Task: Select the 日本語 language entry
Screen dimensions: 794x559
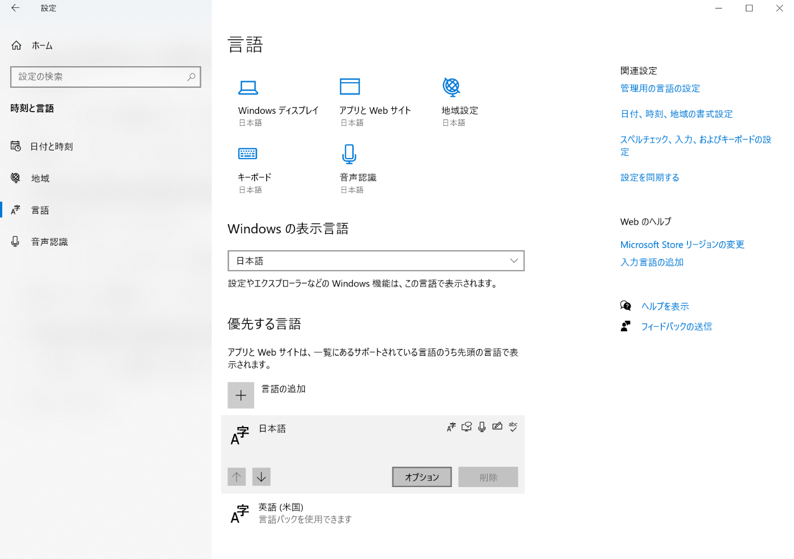Action: [x=373, y=454]
